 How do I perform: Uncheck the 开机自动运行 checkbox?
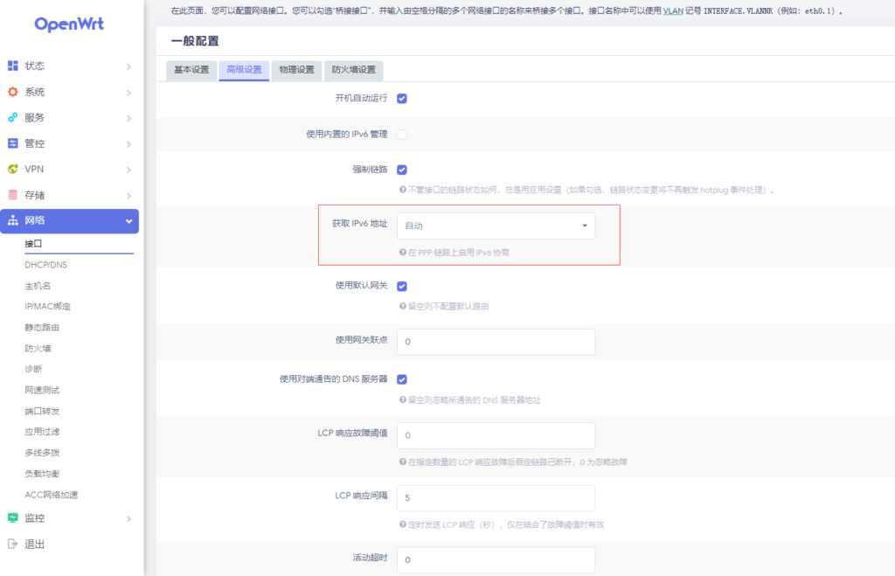click(402, 98)
